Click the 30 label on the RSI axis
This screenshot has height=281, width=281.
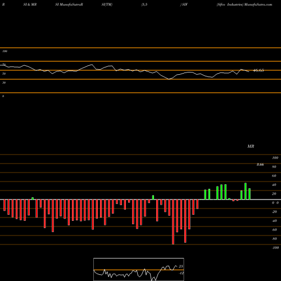point(4,83)
